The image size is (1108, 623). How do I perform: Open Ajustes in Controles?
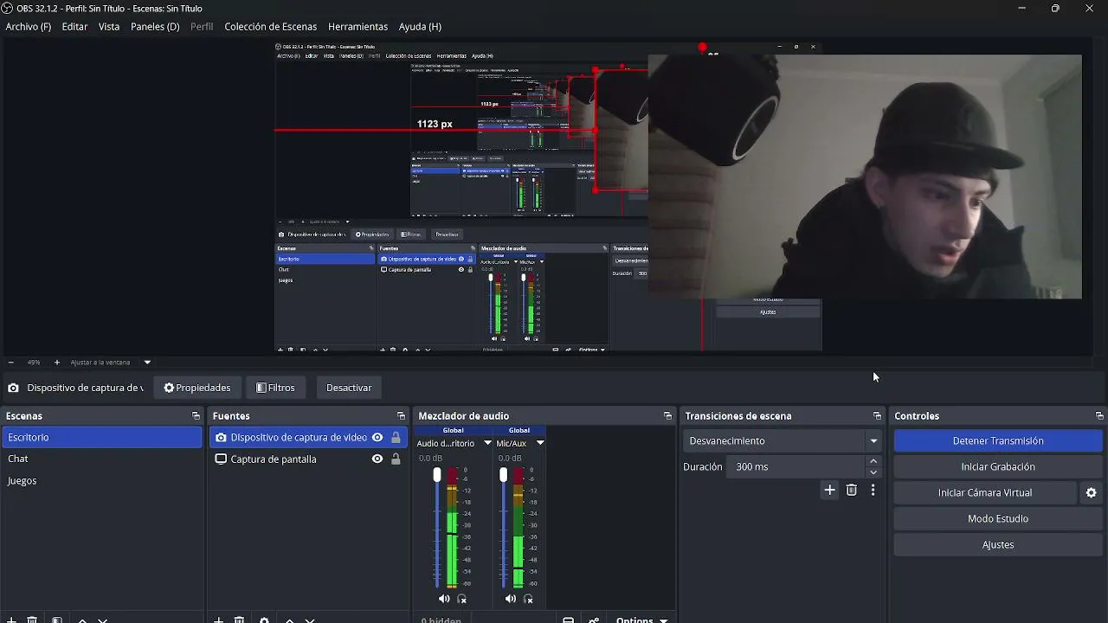pos(998,545)
